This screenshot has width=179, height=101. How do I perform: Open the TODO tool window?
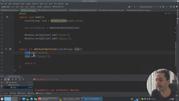(x=13, y=93)
